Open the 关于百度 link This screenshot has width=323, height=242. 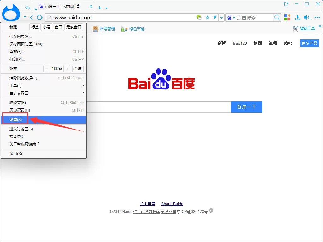[147, 204]
